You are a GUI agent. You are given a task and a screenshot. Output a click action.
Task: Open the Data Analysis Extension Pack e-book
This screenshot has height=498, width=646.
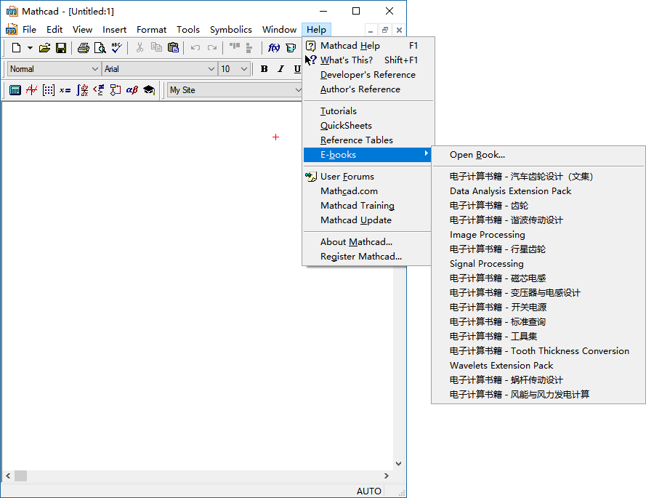[x=538, y=191]
